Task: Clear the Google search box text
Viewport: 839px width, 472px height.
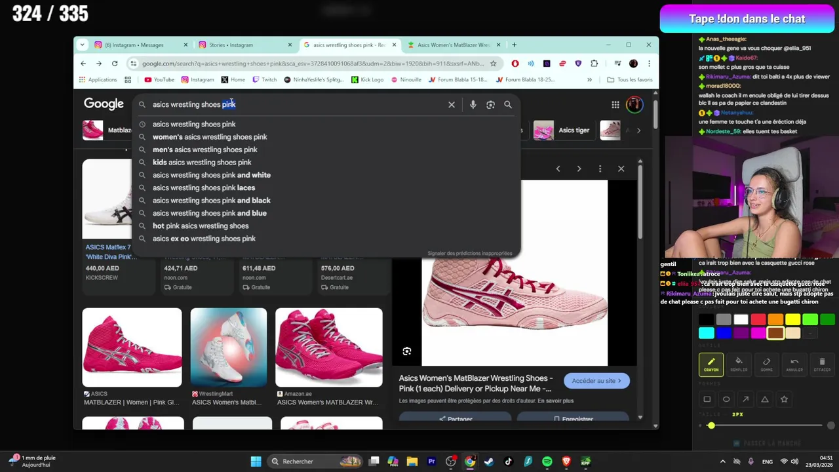Action: coord(452,105)
